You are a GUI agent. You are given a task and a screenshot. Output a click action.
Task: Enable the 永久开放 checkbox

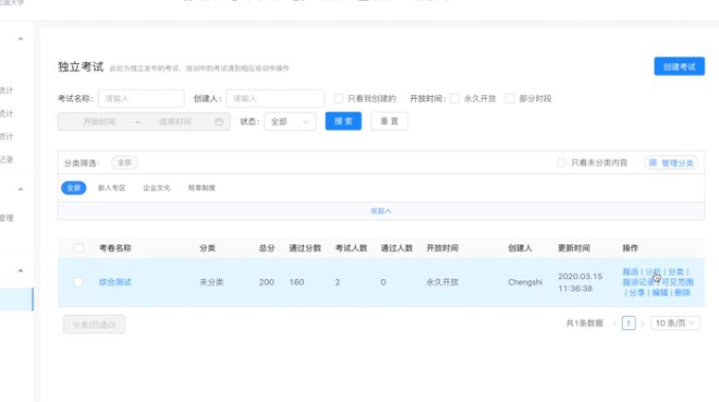pos(455,99)
